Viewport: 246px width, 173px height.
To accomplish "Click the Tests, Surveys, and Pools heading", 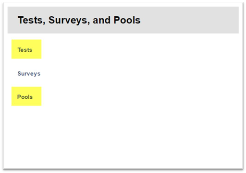I will [x=79, y=20].
